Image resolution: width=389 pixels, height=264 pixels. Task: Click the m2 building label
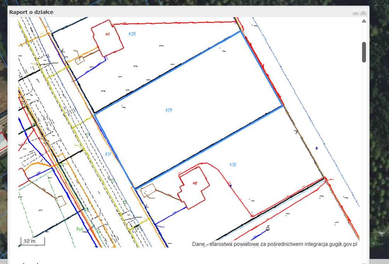point(195,183)
